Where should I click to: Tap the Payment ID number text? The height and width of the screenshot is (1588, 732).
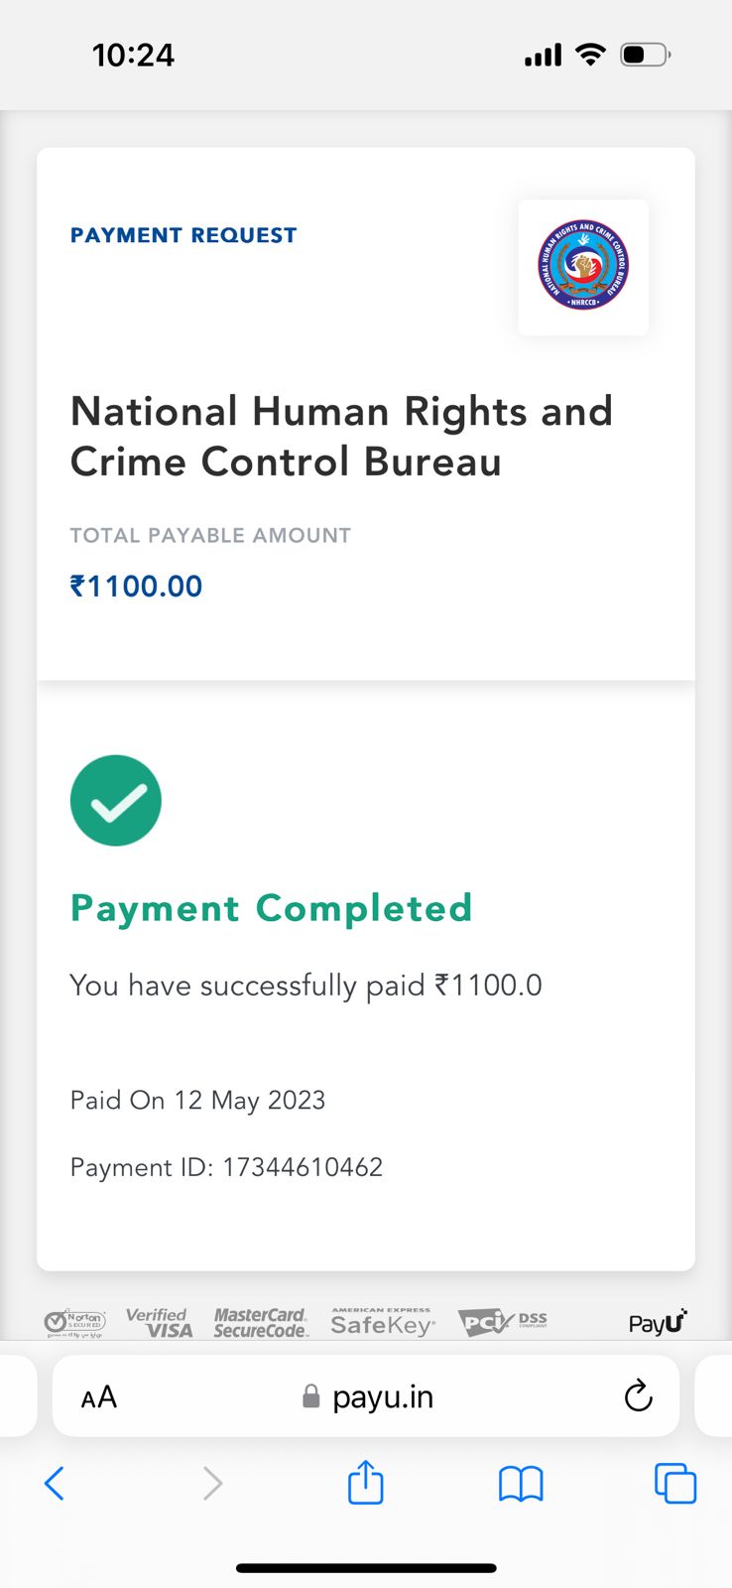point(303,1167)
